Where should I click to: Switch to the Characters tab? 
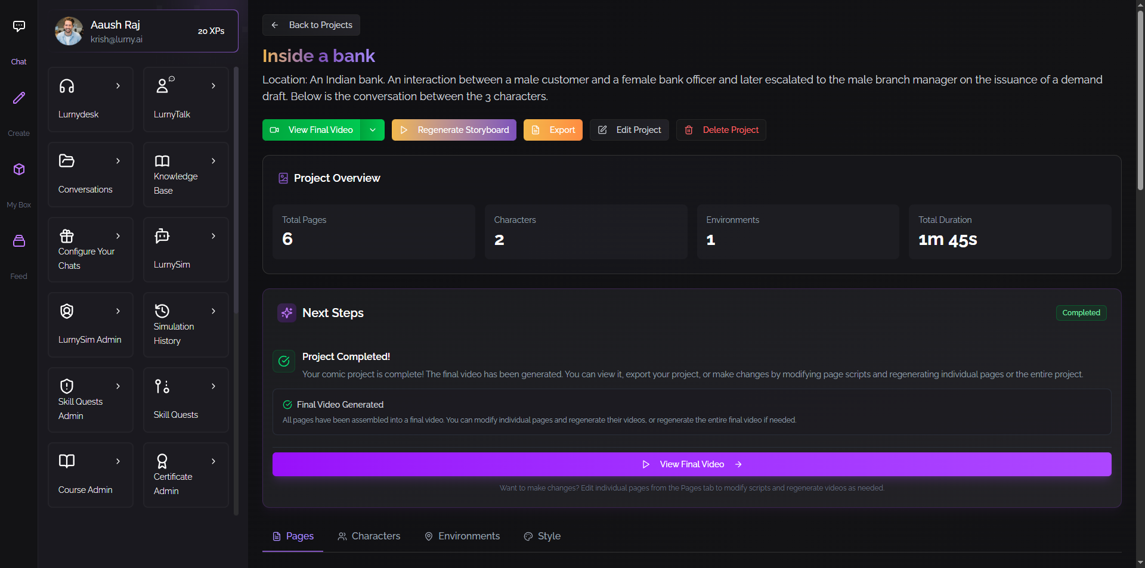pyautogui.click(x=369, y=536)
